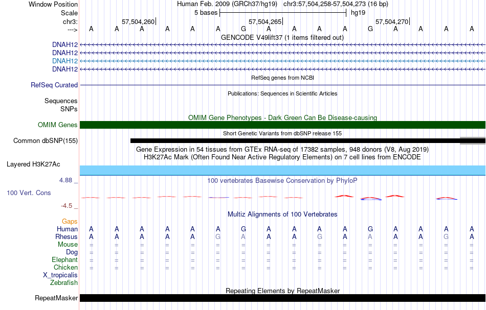The width and height of the screenshot is (486, 310).
Task: Click the 100 Vert. Cons label
Action: [29, 193]
